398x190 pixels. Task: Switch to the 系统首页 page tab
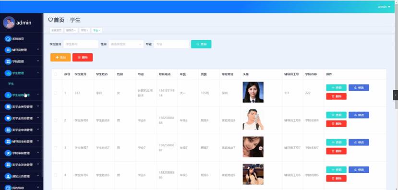(x=57, y=30)
